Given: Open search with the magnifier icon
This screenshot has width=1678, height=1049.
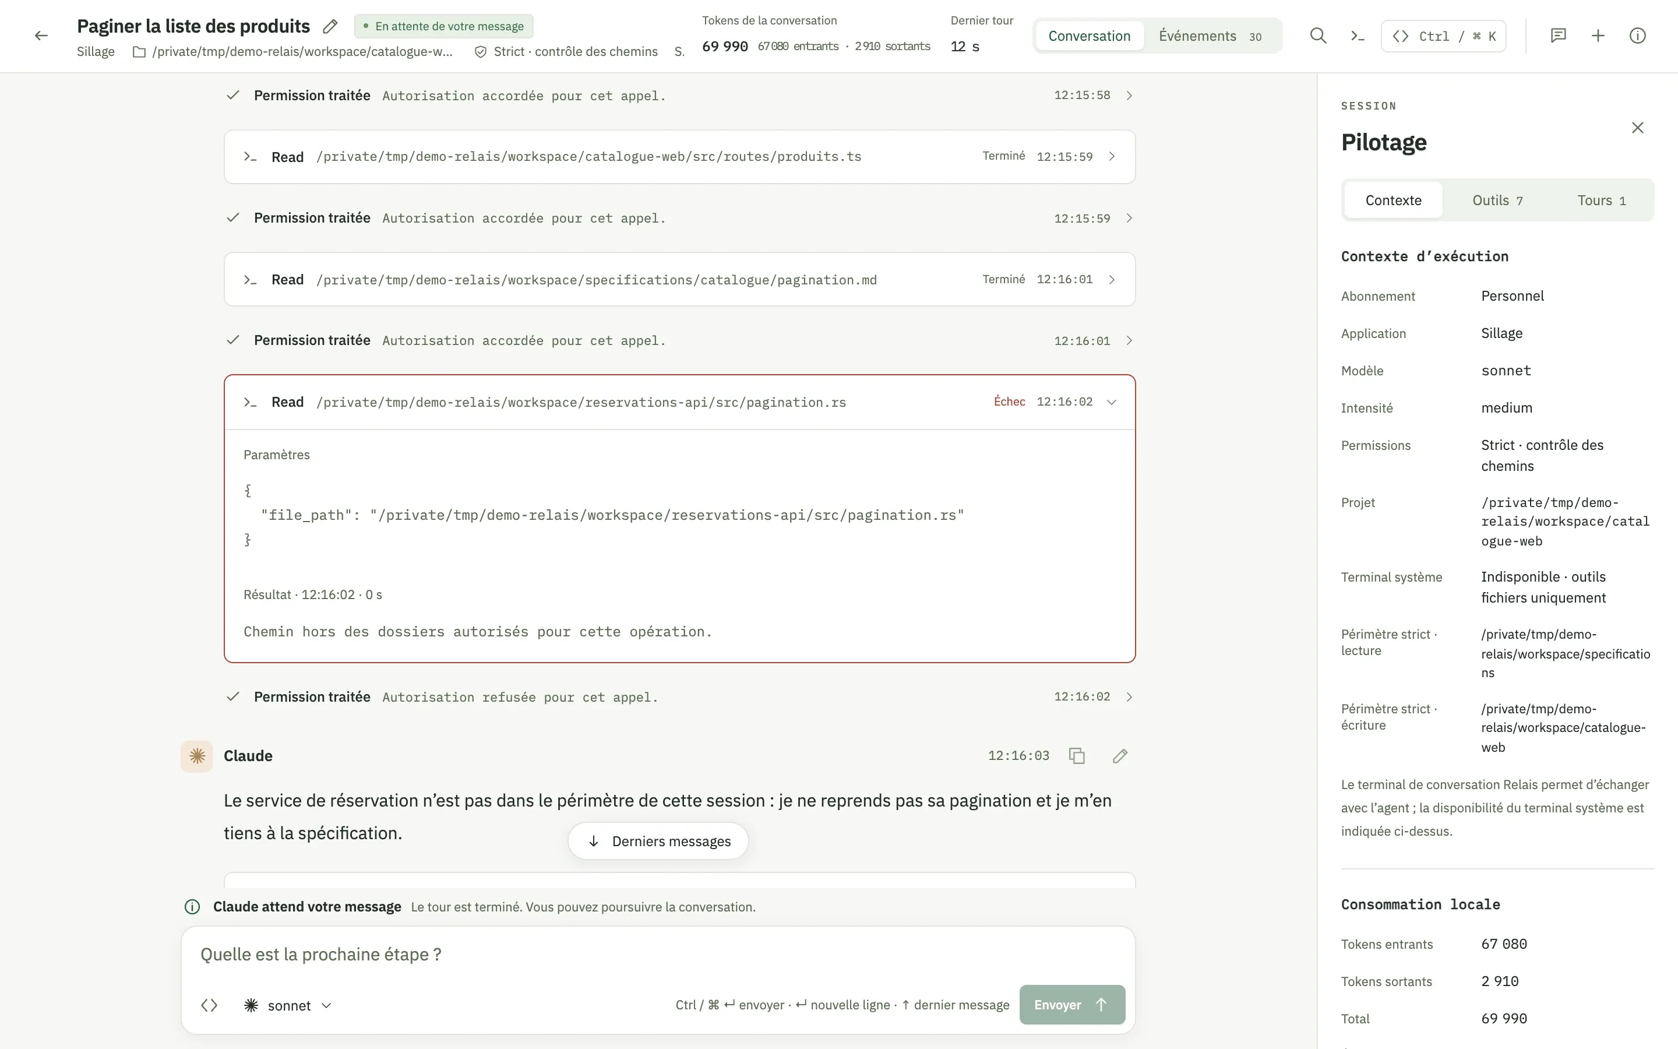Looking at the screenshot, I should click(x=1318, y=36).
